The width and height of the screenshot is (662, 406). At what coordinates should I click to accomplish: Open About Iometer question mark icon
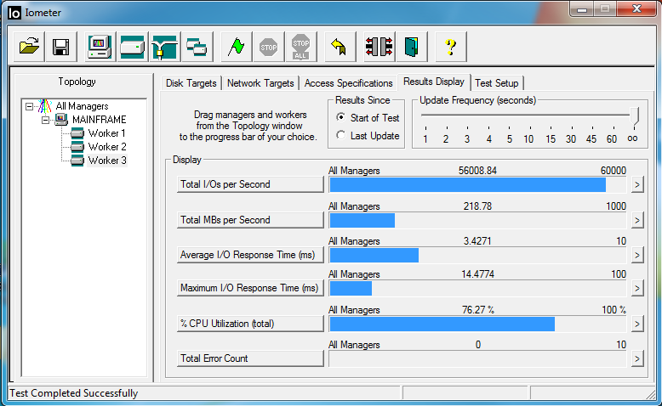[x=450, y=47]
